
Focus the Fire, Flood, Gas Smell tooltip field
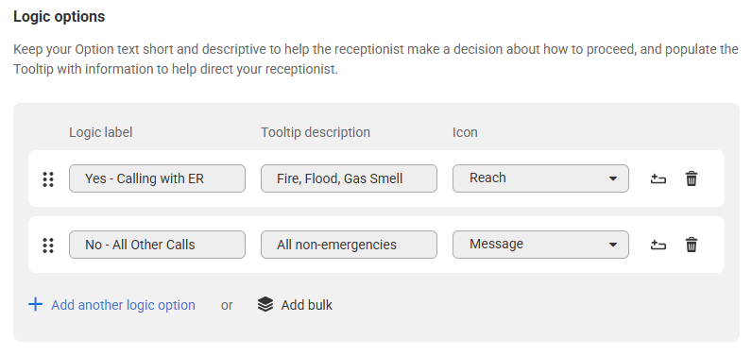(349, 178)
